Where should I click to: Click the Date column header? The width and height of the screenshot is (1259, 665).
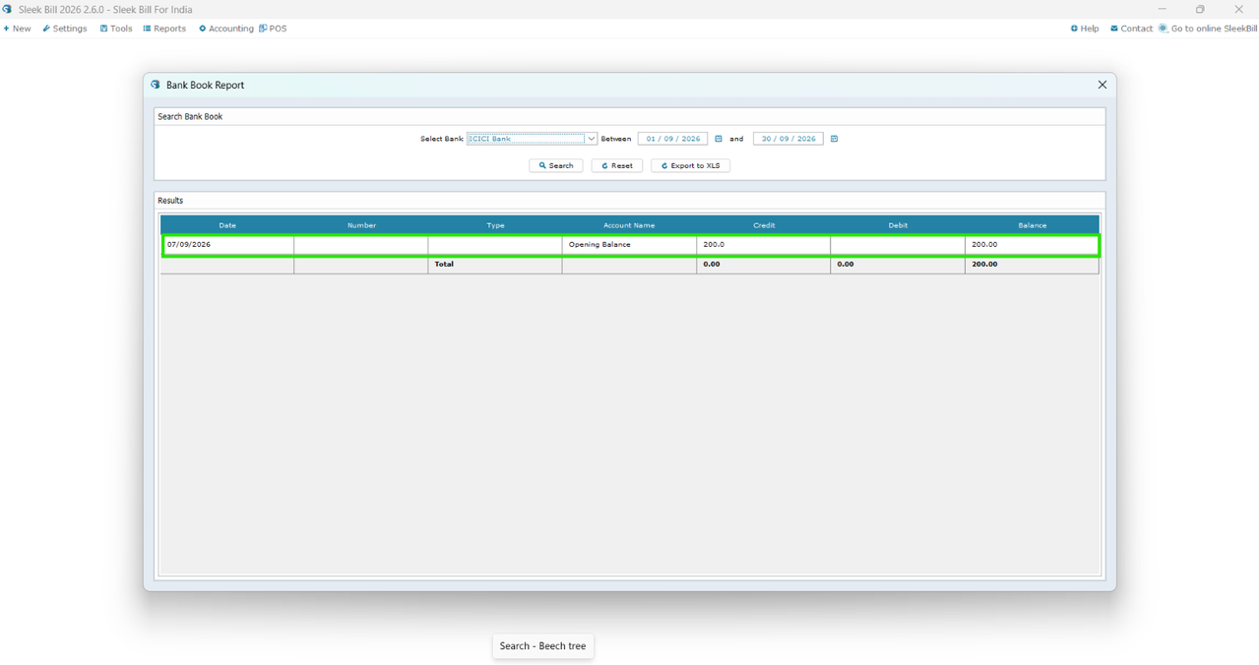point(227,225)
